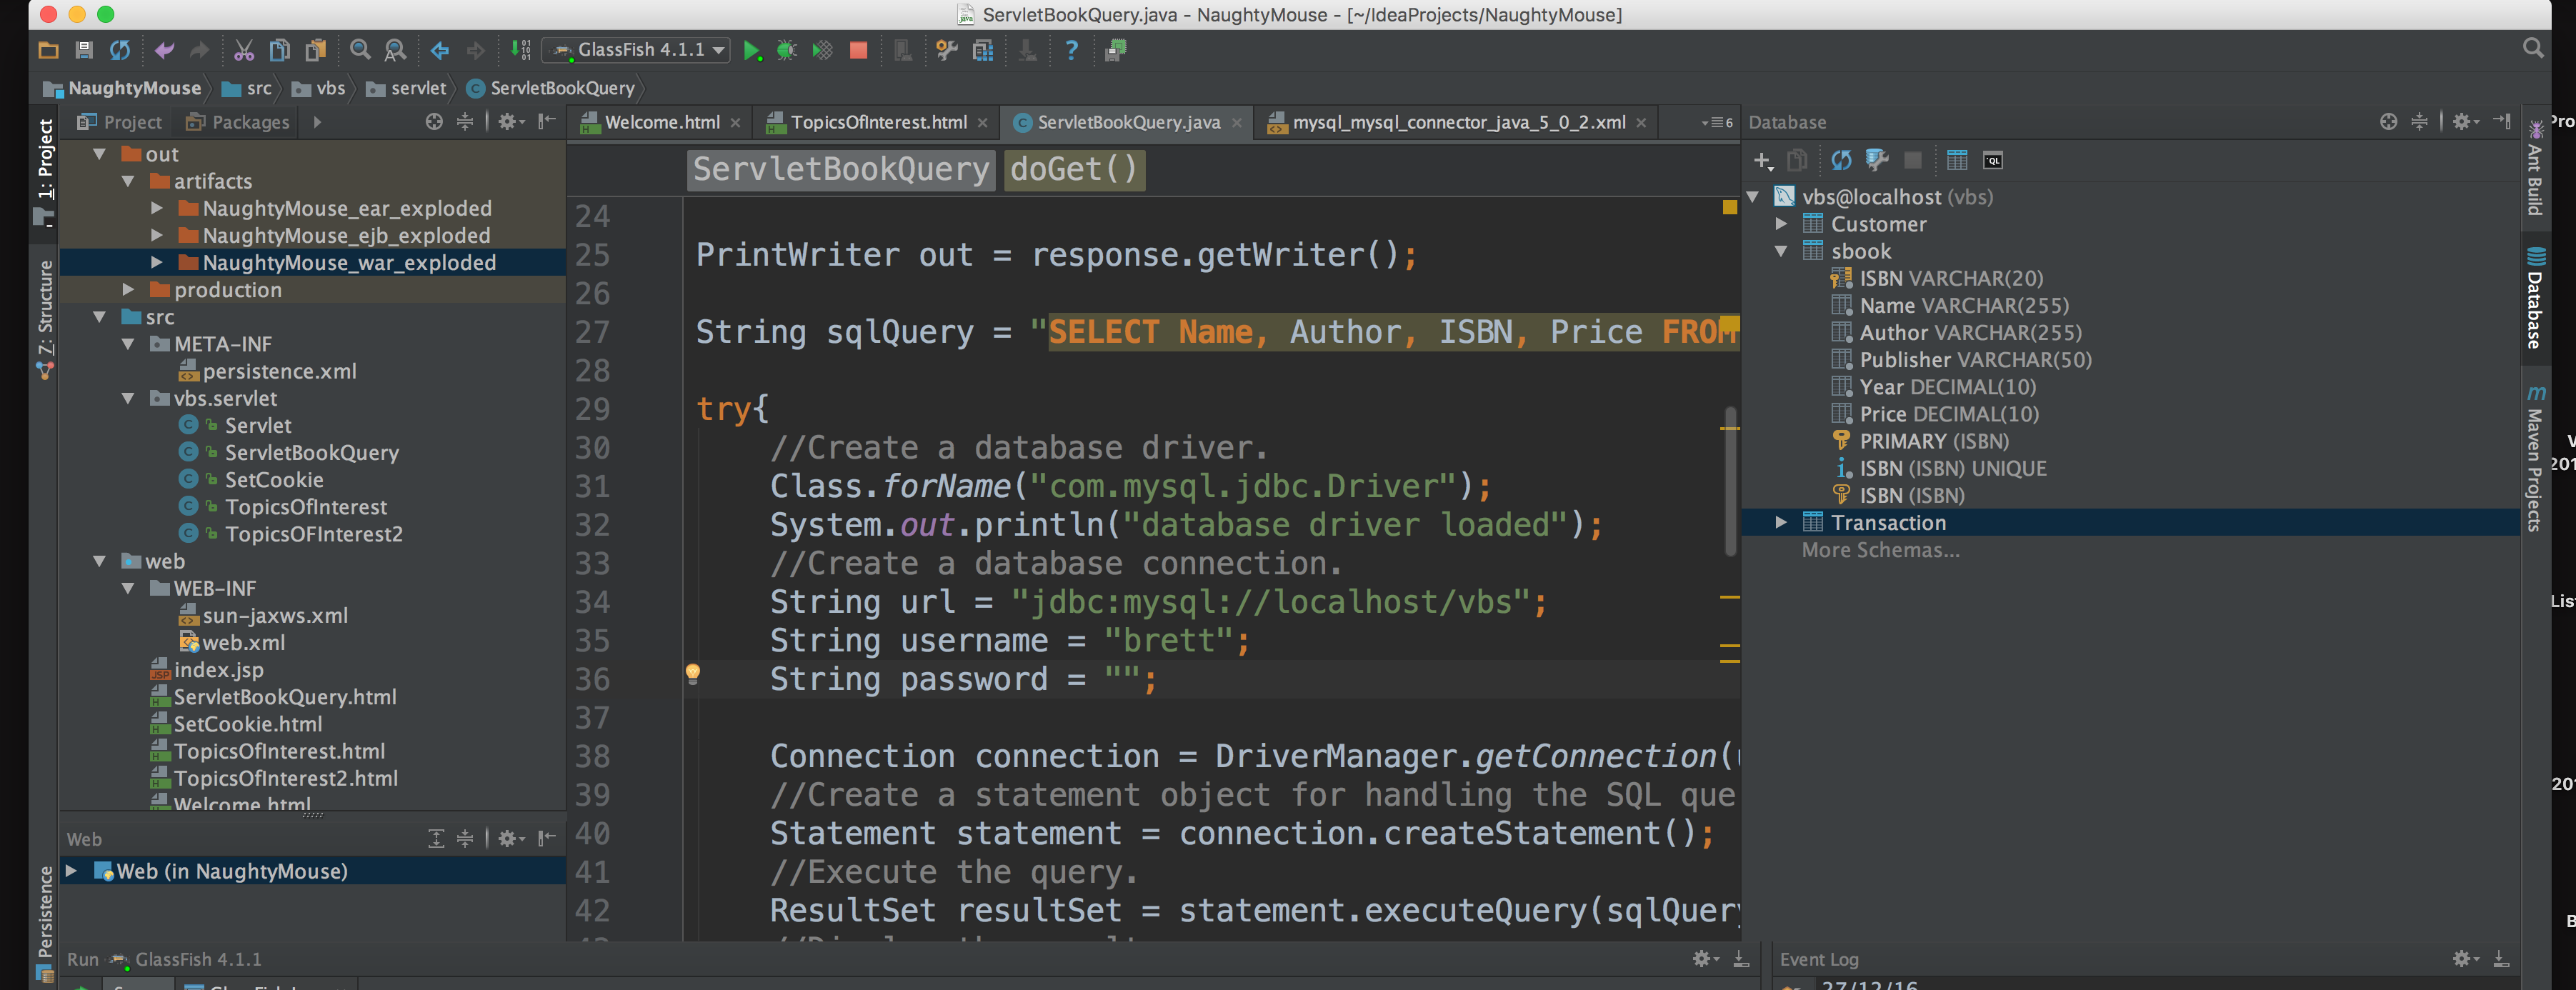Collapse the sbook table node

tap(1780, 251)
